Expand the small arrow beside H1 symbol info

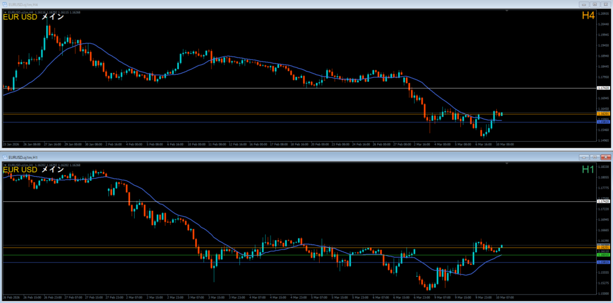tap(4, 164)
